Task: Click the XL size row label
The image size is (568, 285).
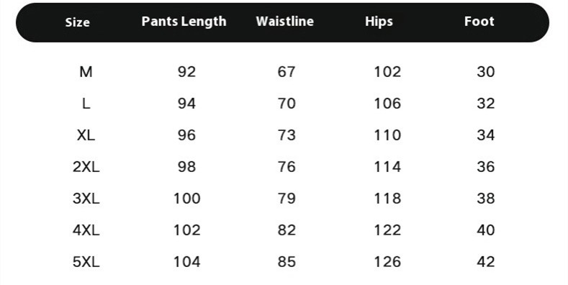Action: tap(86, 135)
